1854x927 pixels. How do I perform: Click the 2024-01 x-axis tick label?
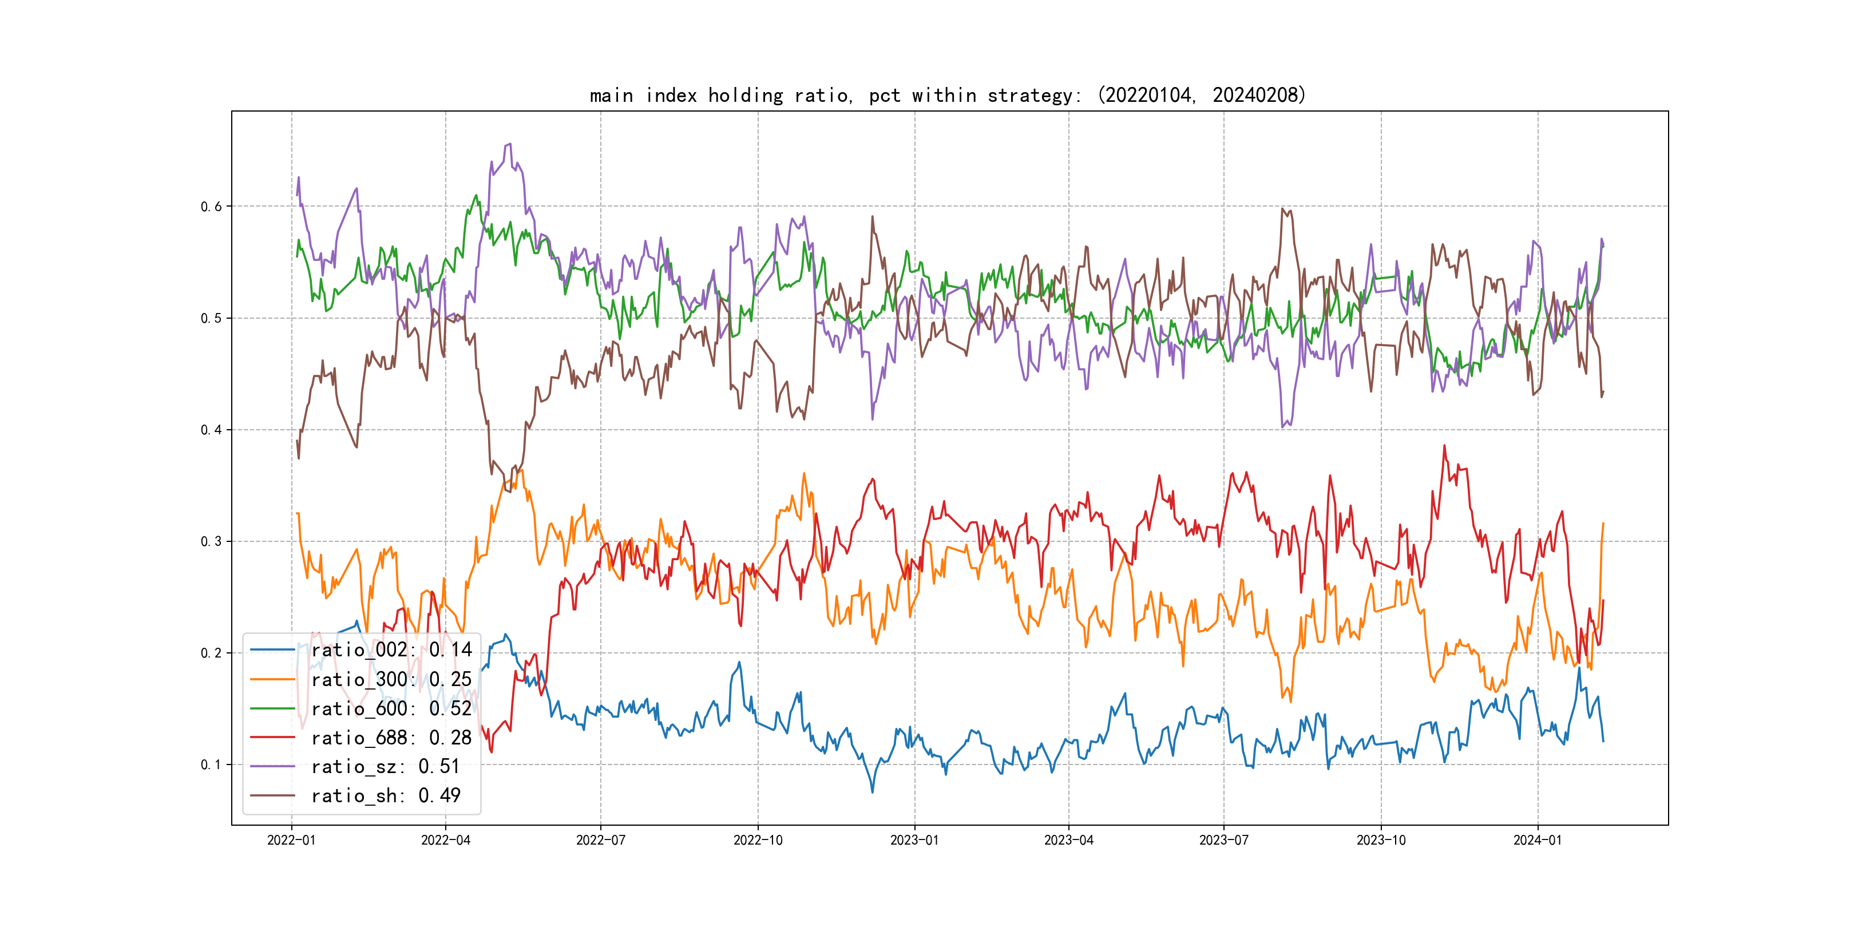click(x=1538, y=840)
